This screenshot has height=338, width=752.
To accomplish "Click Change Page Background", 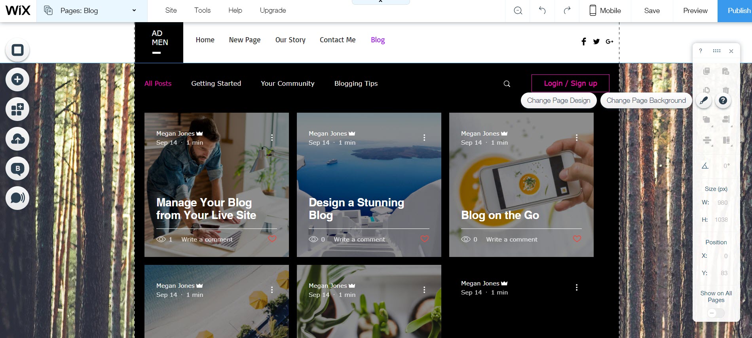I will tap(646, 100).
